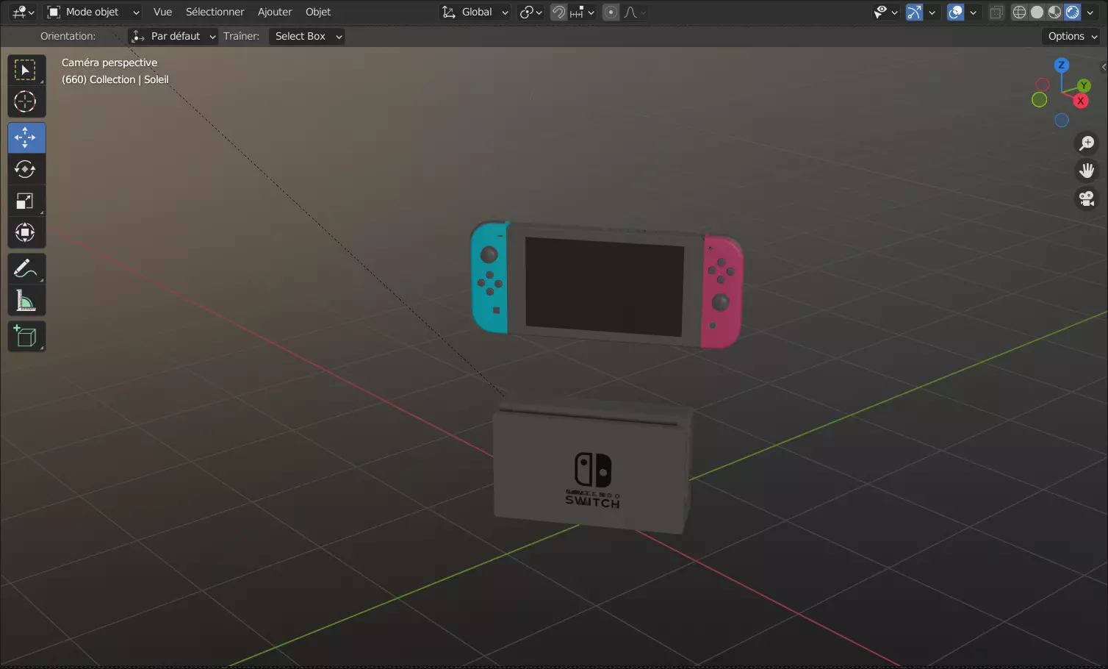Select the Measure tool

click(x=26, y=301)
